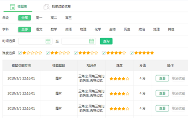Switch to the 我做过的试卷 tab

tap(61, 7)
